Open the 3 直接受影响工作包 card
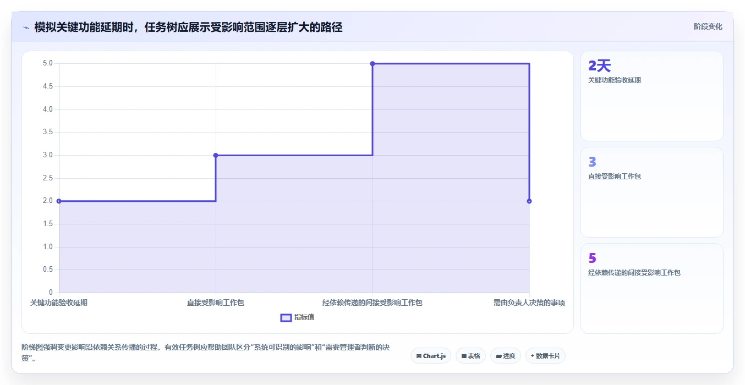Viewport: 745px width, 385px height. pyautogui.click(x=652, y=193)
